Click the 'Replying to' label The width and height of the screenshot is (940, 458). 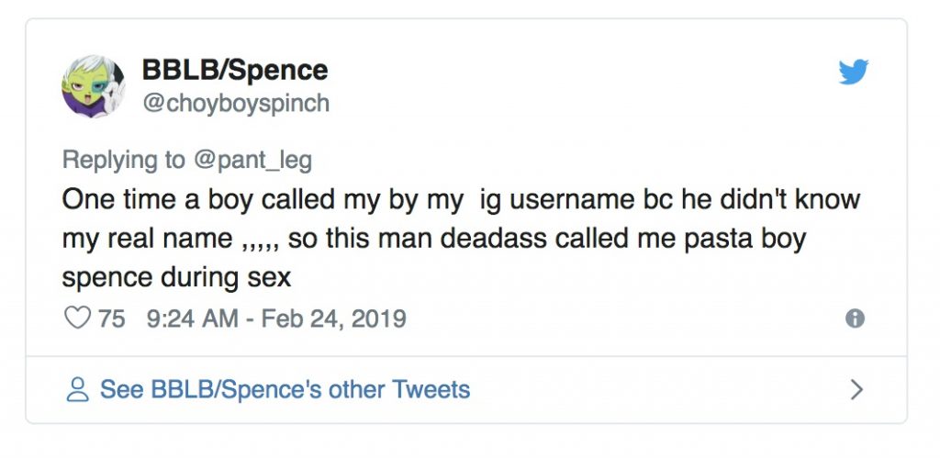(x=123, y=160)
